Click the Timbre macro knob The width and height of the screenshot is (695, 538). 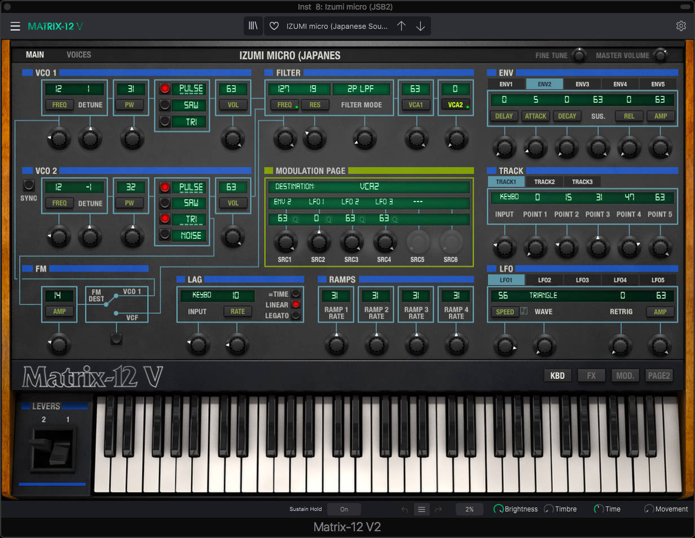[548, 509]
